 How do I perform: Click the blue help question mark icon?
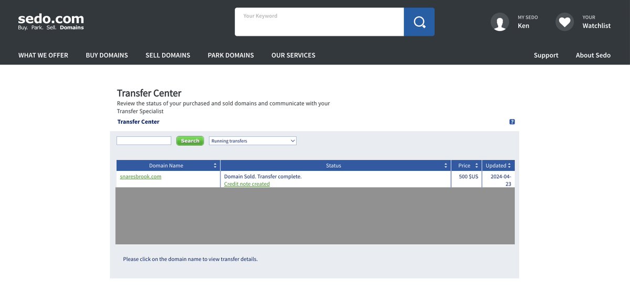(512, 122)
